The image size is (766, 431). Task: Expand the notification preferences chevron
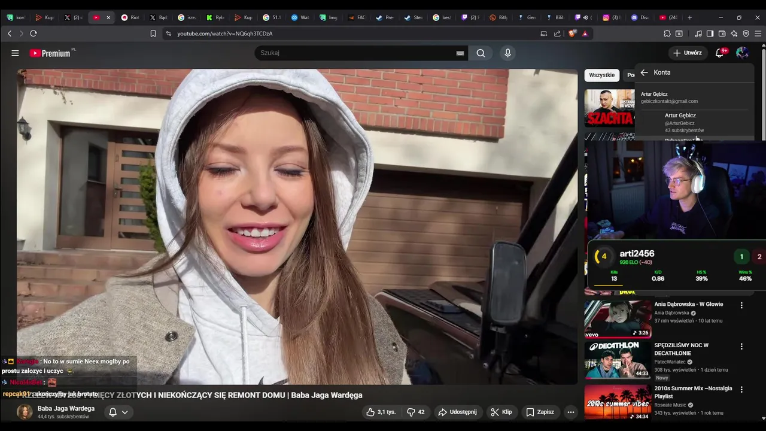click(125, 412)
